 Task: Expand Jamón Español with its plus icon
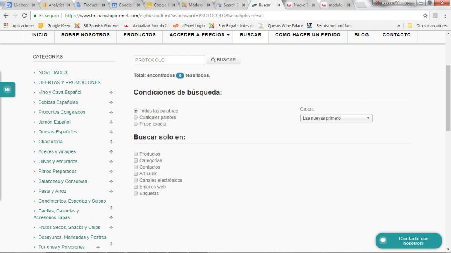(x=111, y=122)
